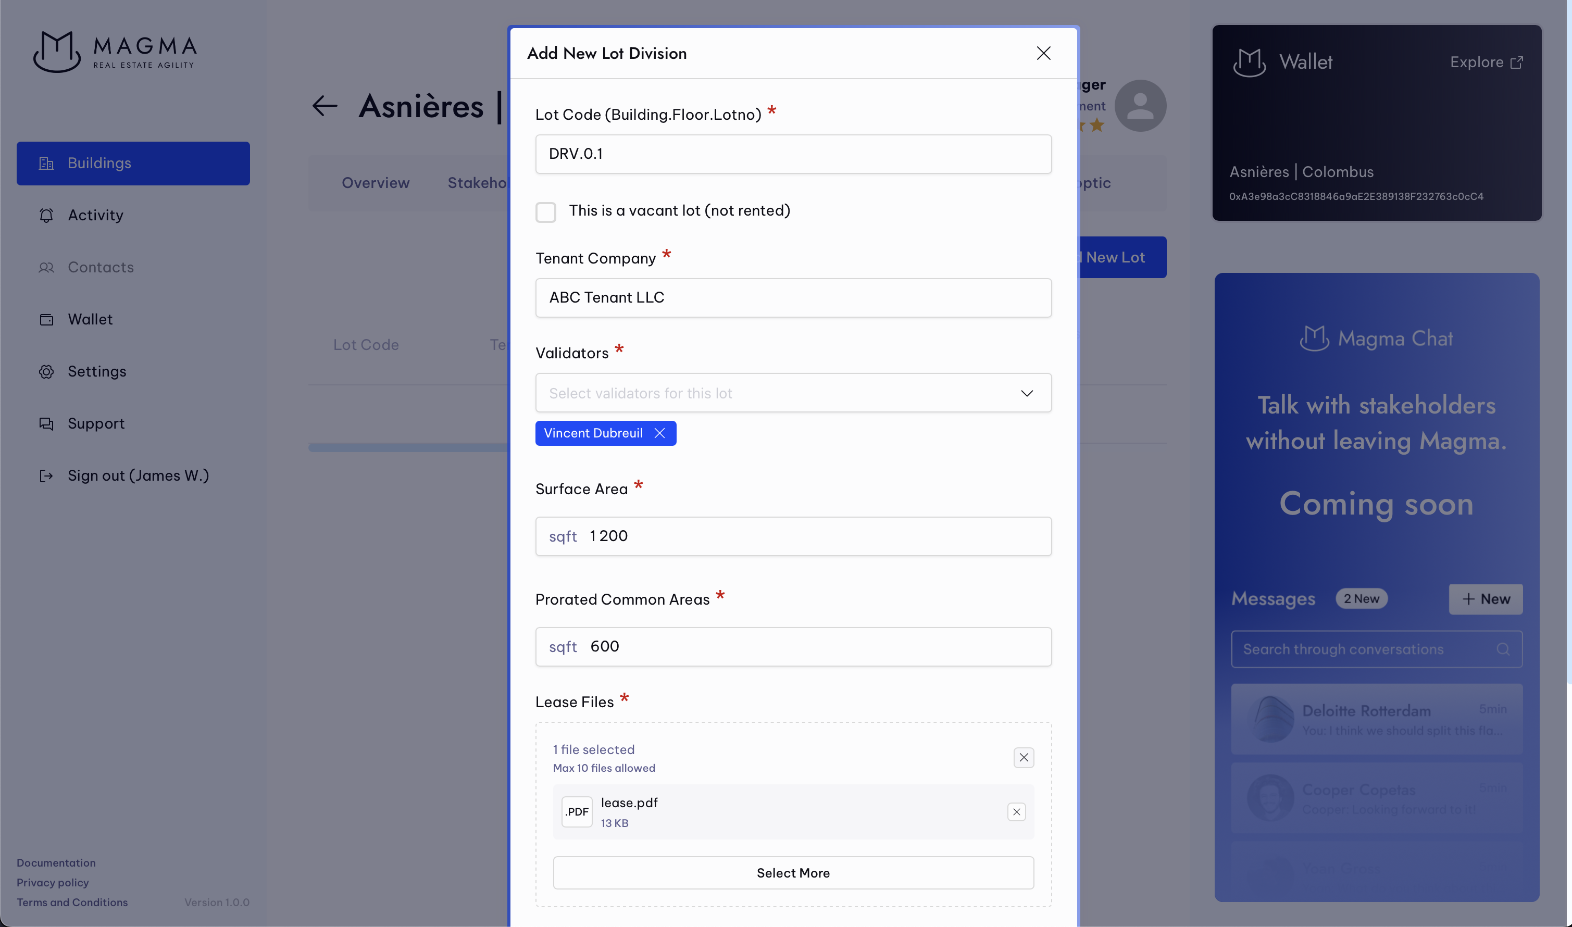The image size is (1572, 927).
Task: Clear all selected lease files
Action: (1024, 757)
